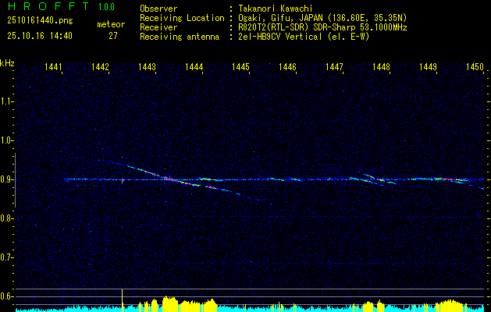Click the meteor count 27
This screenshot has width=491, height=312.
(113, 36)
